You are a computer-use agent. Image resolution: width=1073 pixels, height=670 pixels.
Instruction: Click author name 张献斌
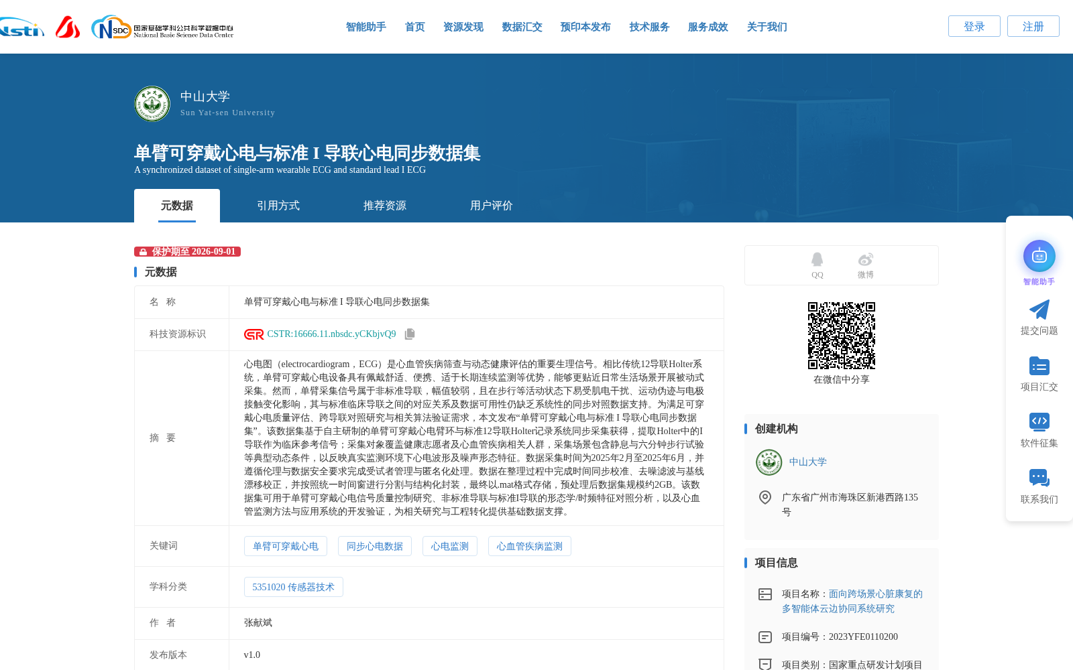[258, 623]
